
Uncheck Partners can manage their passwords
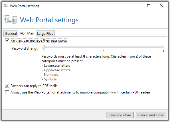[x=7, y=40]
